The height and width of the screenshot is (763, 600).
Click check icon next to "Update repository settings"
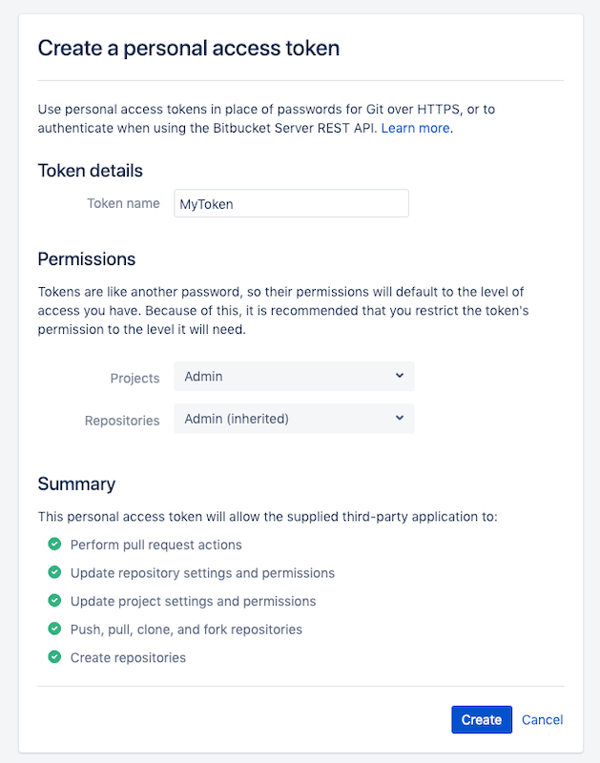click(x=54, y=573)
